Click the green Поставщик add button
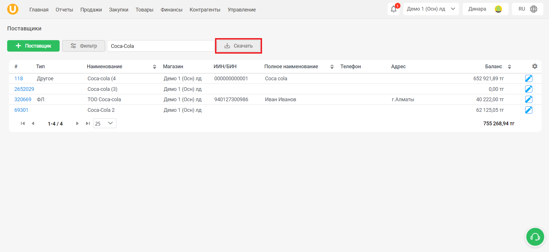The height and width of the screenshot is (252, 549). [33, 46]
